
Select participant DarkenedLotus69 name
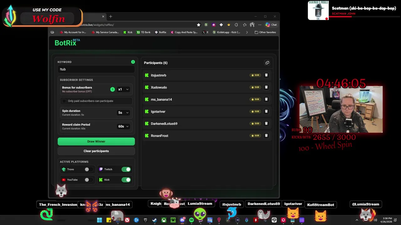pyautogui.click(x=164, y=123)
